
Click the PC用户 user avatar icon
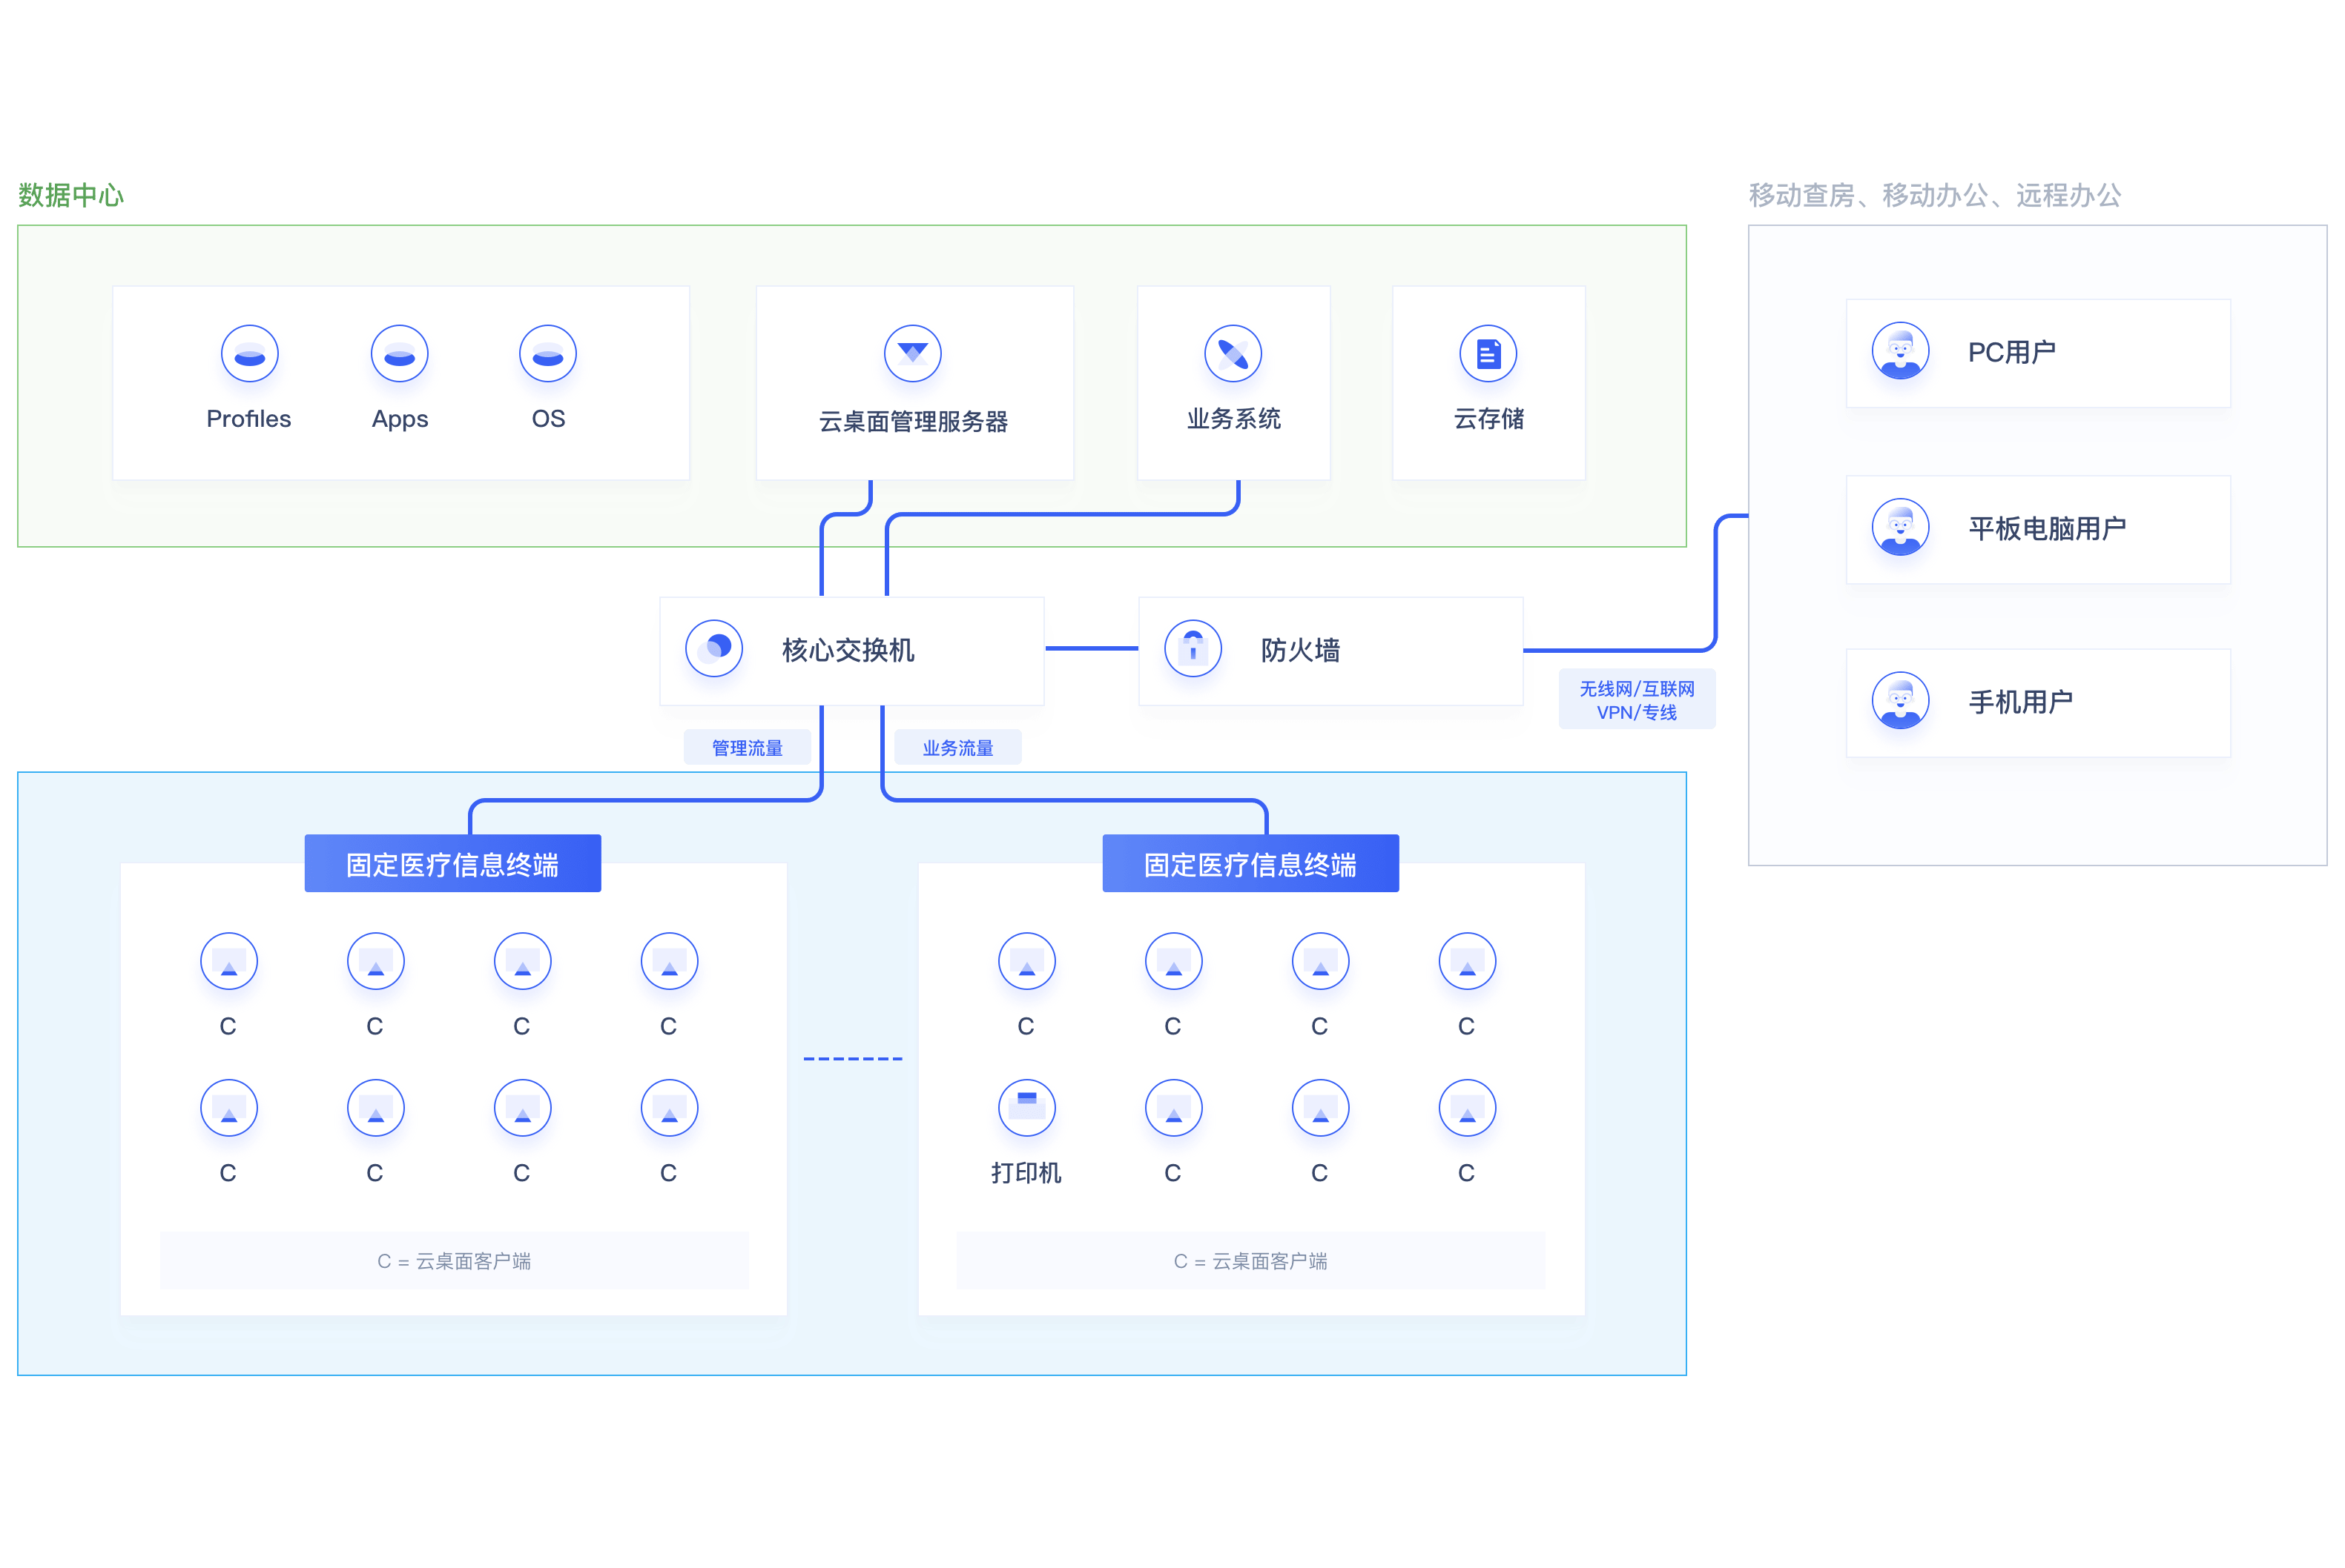[1901, 351]
